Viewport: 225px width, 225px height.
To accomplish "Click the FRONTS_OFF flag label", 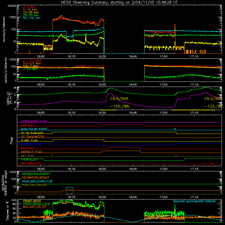I will (30, 159).
